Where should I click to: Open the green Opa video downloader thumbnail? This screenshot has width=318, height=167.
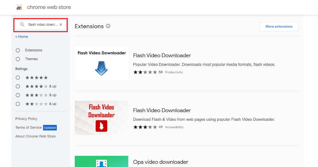coord(102,161)
